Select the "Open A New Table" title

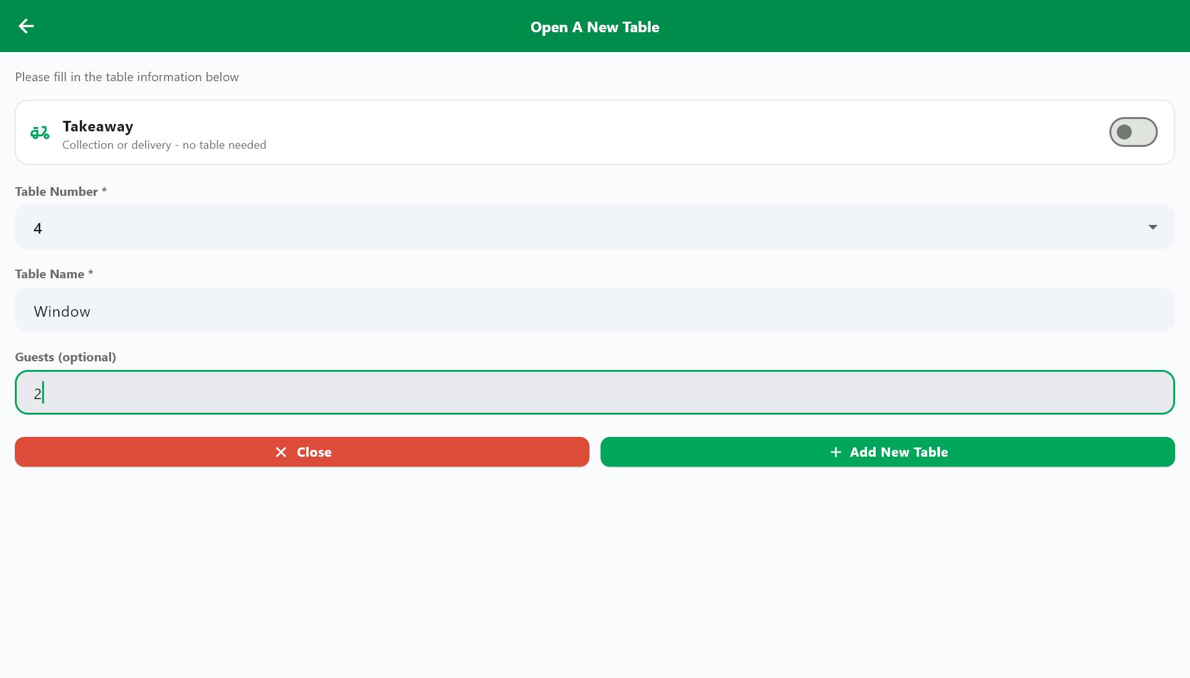click(x=595, y=27)
